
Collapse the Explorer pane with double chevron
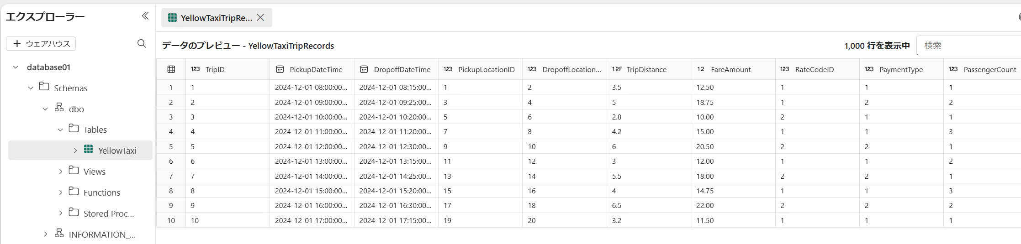click(145, 16)
